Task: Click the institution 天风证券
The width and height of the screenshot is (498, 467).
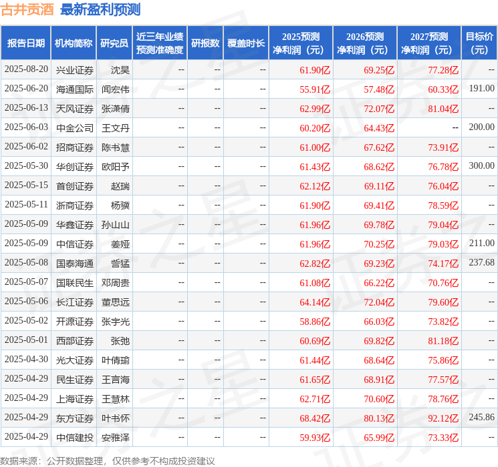Action: (75, 109)
